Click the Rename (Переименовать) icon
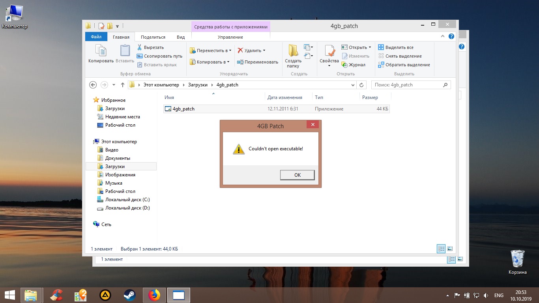This screenshot has width=539, height=303. (x=240, y=62)
